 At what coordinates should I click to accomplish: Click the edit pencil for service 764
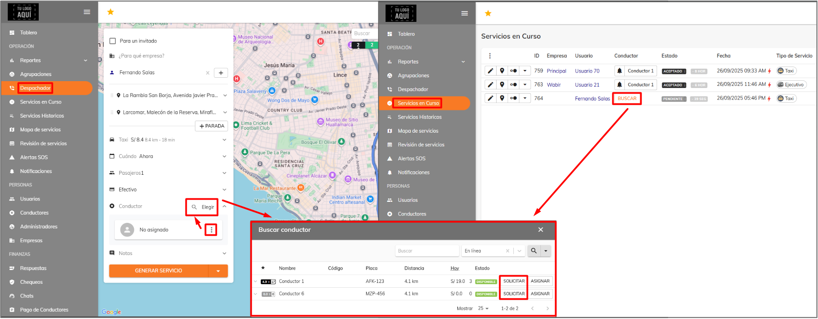(x=491, y=98)
